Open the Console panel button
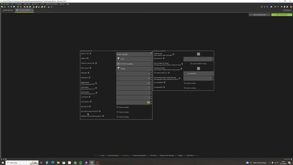This screenshot has height=165, width=293. click(x=287, y=10)
